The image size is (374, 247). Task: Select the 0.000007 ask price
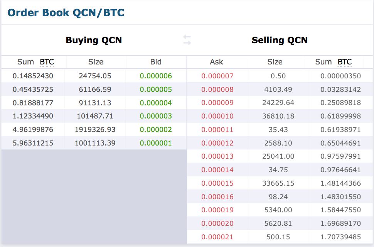[217, 76]
